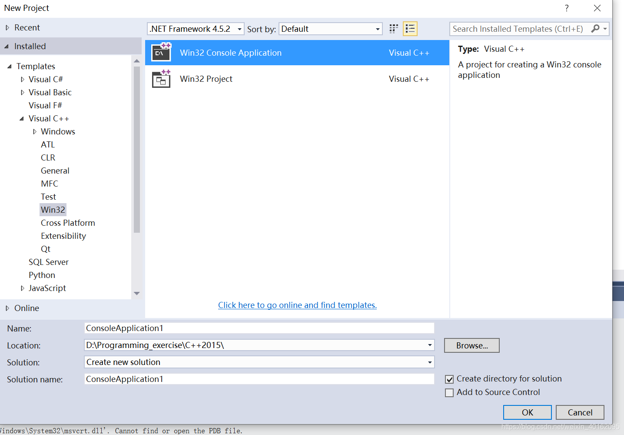Switch to small icons view
624x435 pixels.
[394, 29]
